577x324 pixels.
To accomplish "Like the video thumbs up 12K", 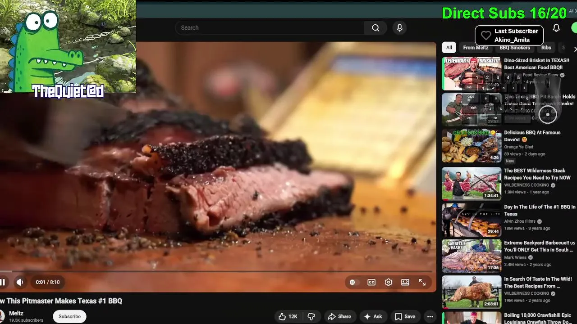I will [288, 316].
